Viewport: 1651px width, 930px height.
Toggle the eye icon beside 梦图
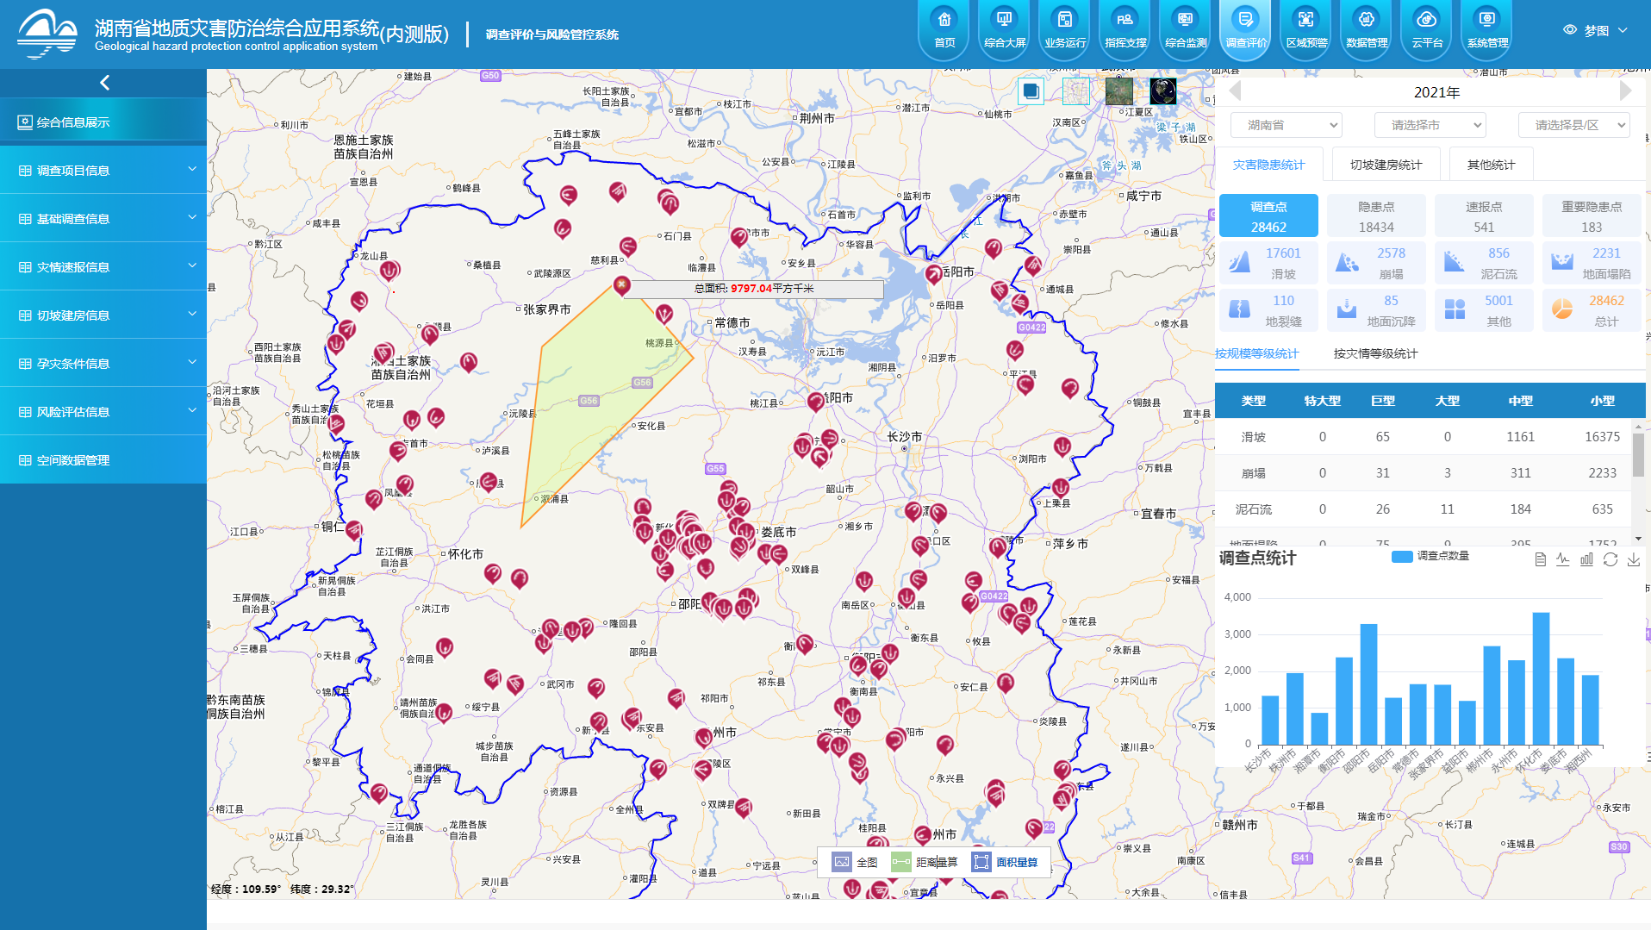(1570, 30)
